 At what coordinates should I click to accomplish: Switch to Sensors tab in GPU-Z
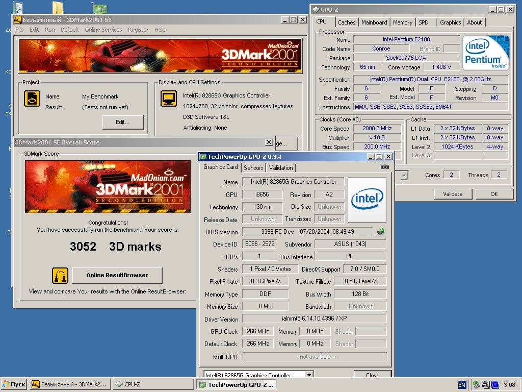253,167
